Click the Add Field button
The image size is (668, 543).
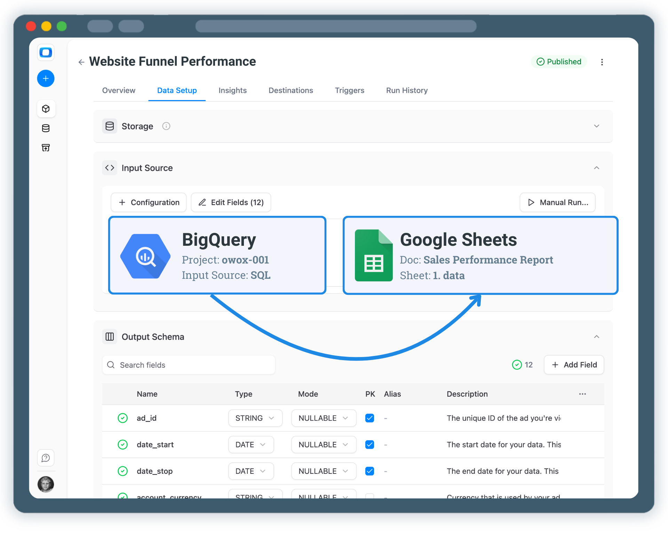pos(573,365)
